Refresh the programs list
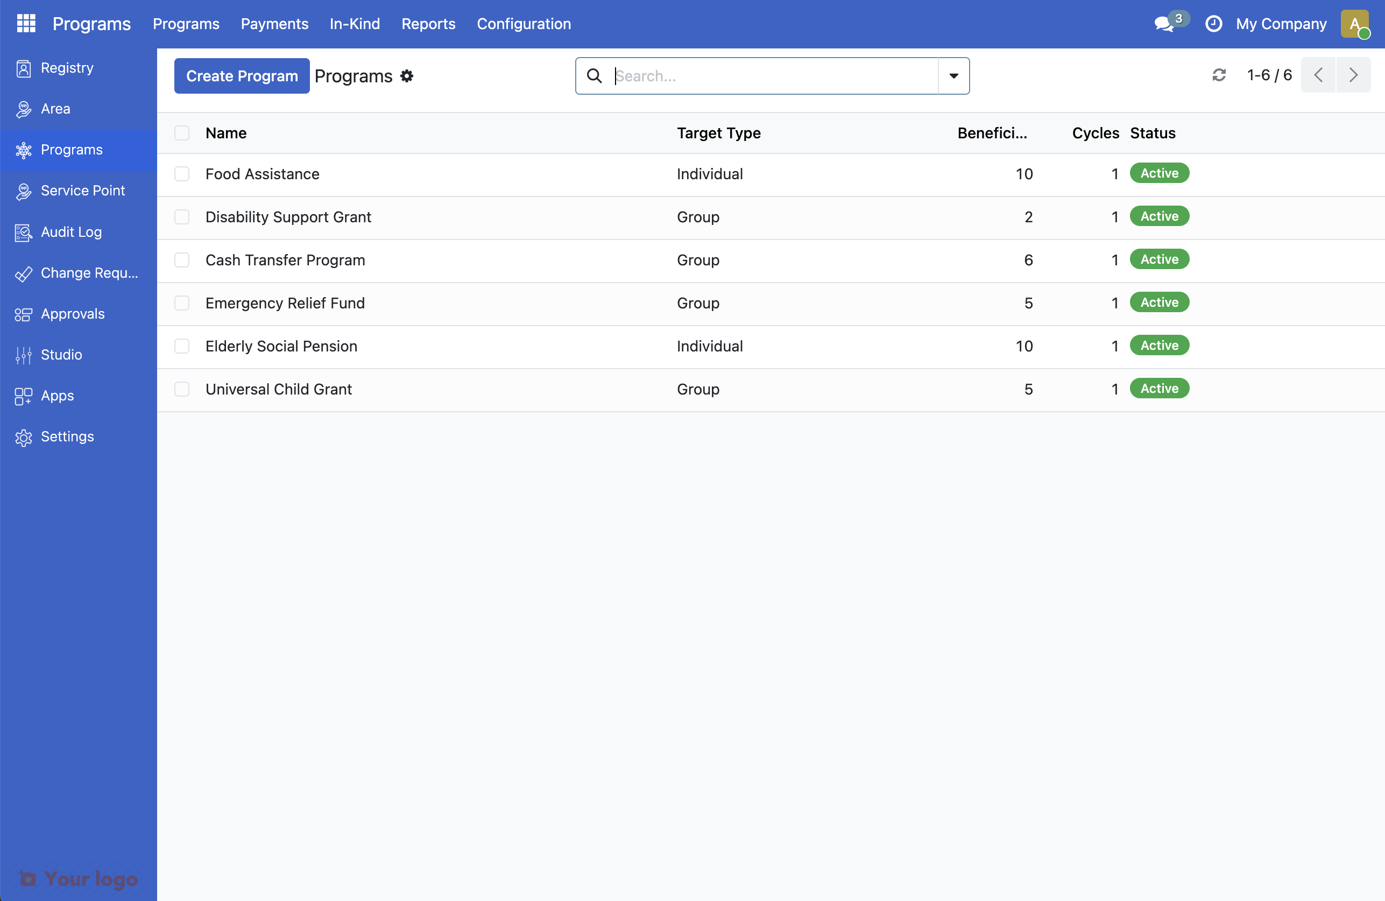This screenshot has height=901, width=1385. click(x=1220, y=75)
